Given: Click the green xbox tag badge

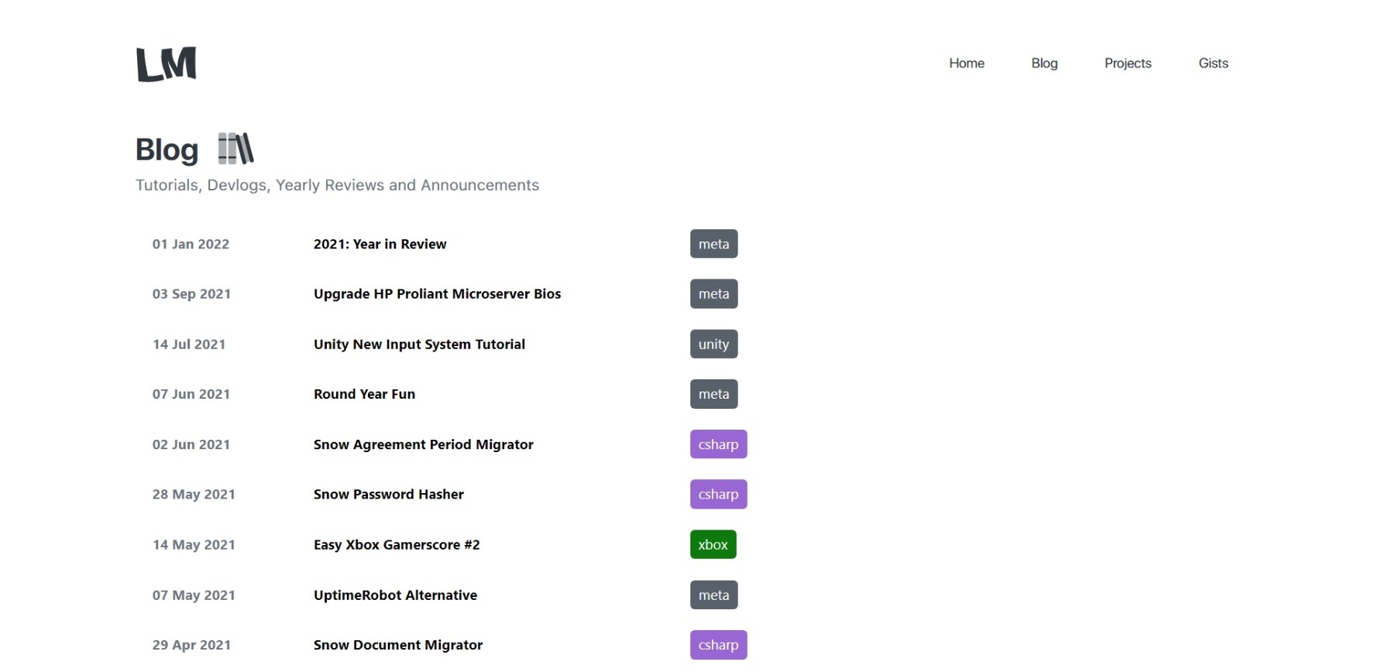Looking at the screenshot, I should click(713, 545).
